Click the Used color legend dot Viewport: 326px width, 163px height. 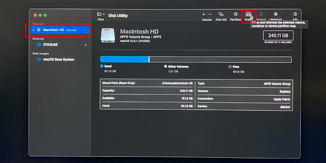pos(102,66)
